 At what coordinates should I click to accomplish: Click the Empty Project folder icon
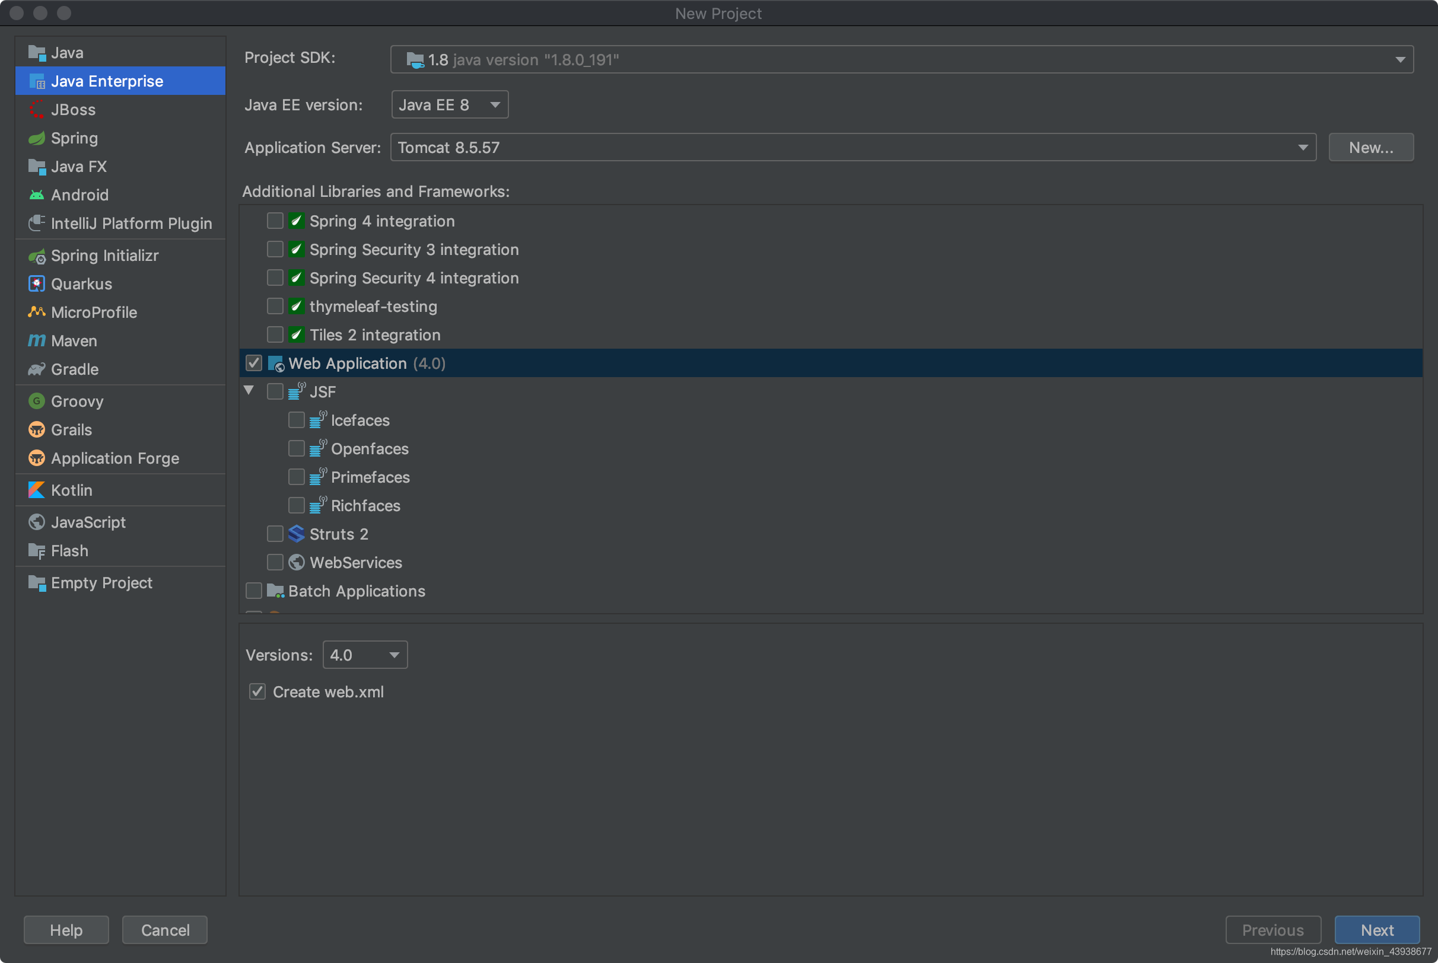37,583
